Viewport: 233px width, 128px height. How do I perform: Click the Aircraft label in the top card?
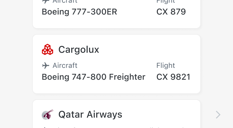pyautogui.click(x=65, y=1)
